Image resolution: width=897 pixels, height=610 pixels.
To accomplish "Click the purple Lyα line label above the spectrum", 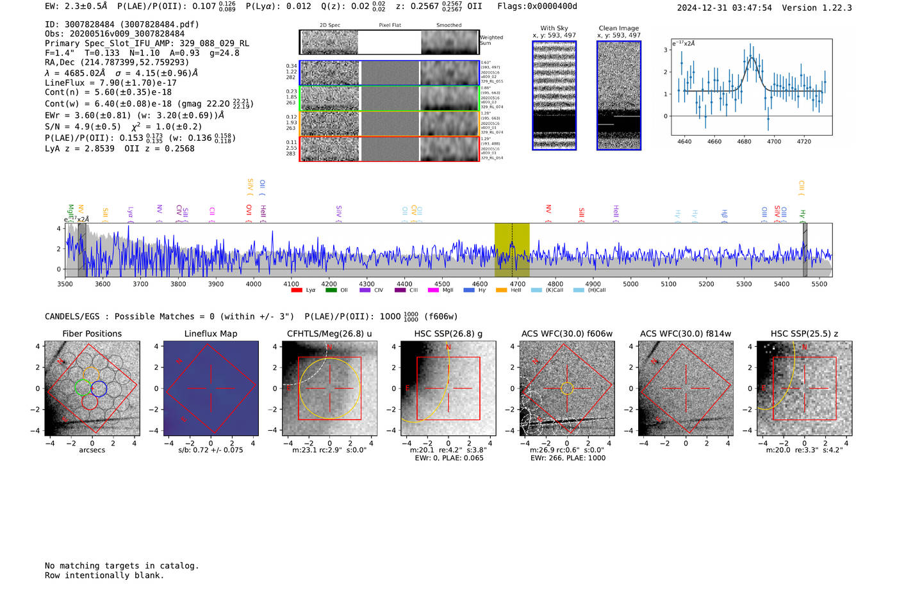I will [x=130, y=213].
